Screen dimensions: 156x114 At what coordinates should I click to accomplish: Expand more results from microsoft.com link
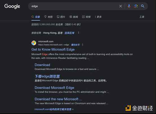54,109
